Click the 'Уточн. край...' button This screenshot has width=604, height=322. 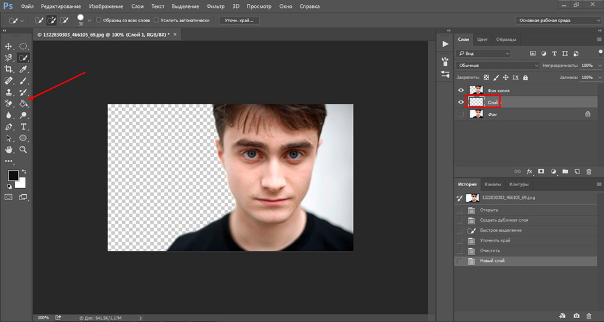[x=240, y=20]
